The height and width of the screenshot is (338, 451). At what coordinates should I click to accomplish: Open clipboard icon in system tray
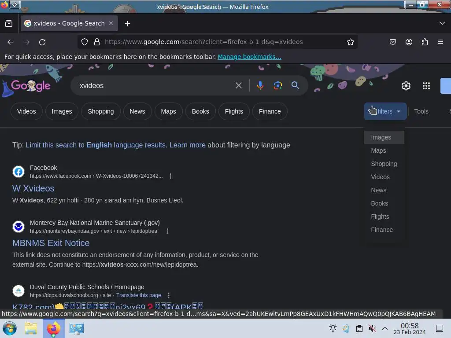(x=359, y=328)
